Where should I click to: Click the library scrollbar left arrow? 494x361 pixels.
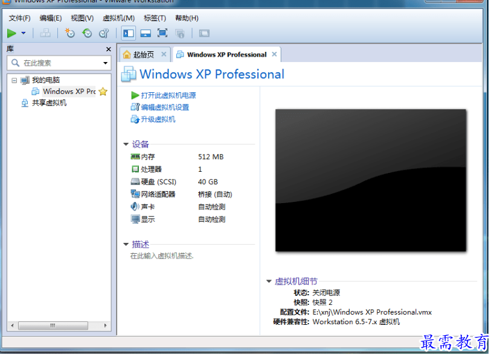[x=12, y=325]
